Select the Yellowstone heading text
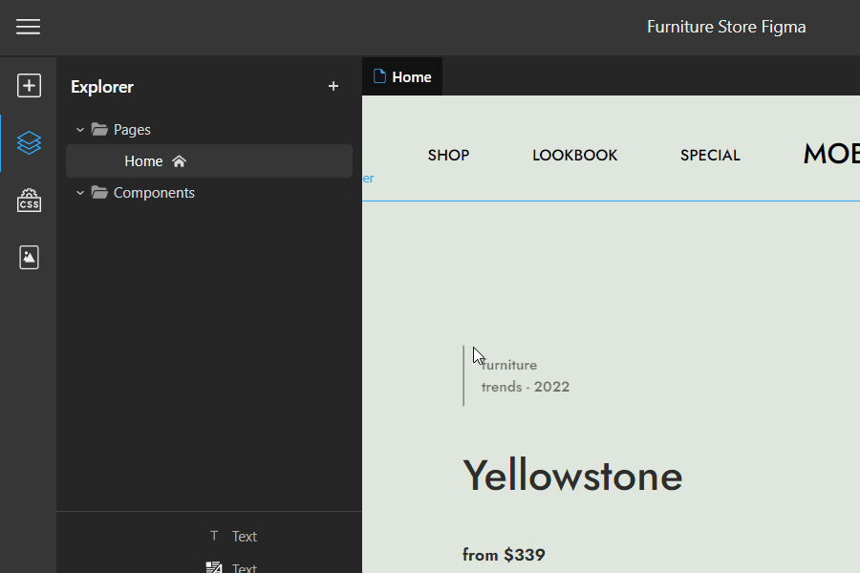 tap(572, 476)
